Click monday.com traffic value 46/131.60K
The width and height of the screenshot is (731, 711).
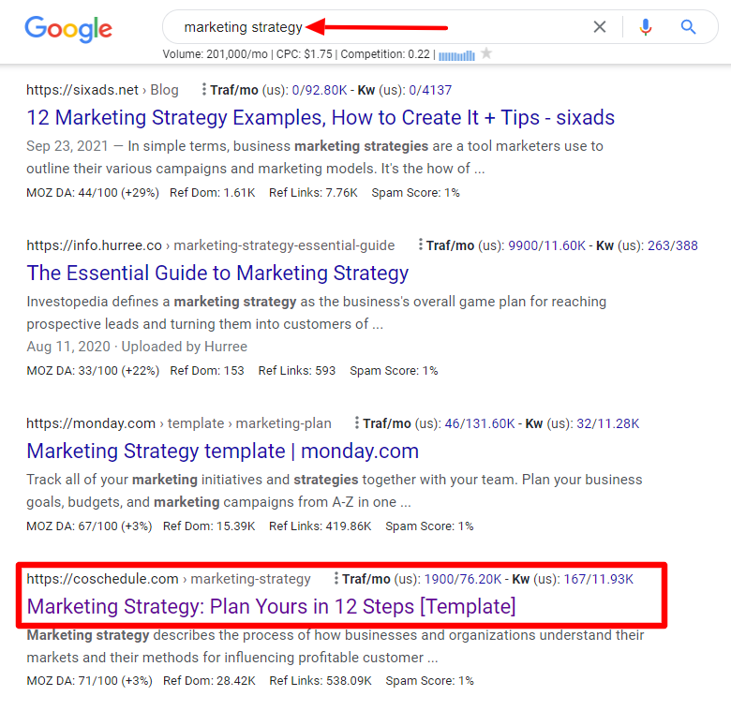[x=480, y=423]
